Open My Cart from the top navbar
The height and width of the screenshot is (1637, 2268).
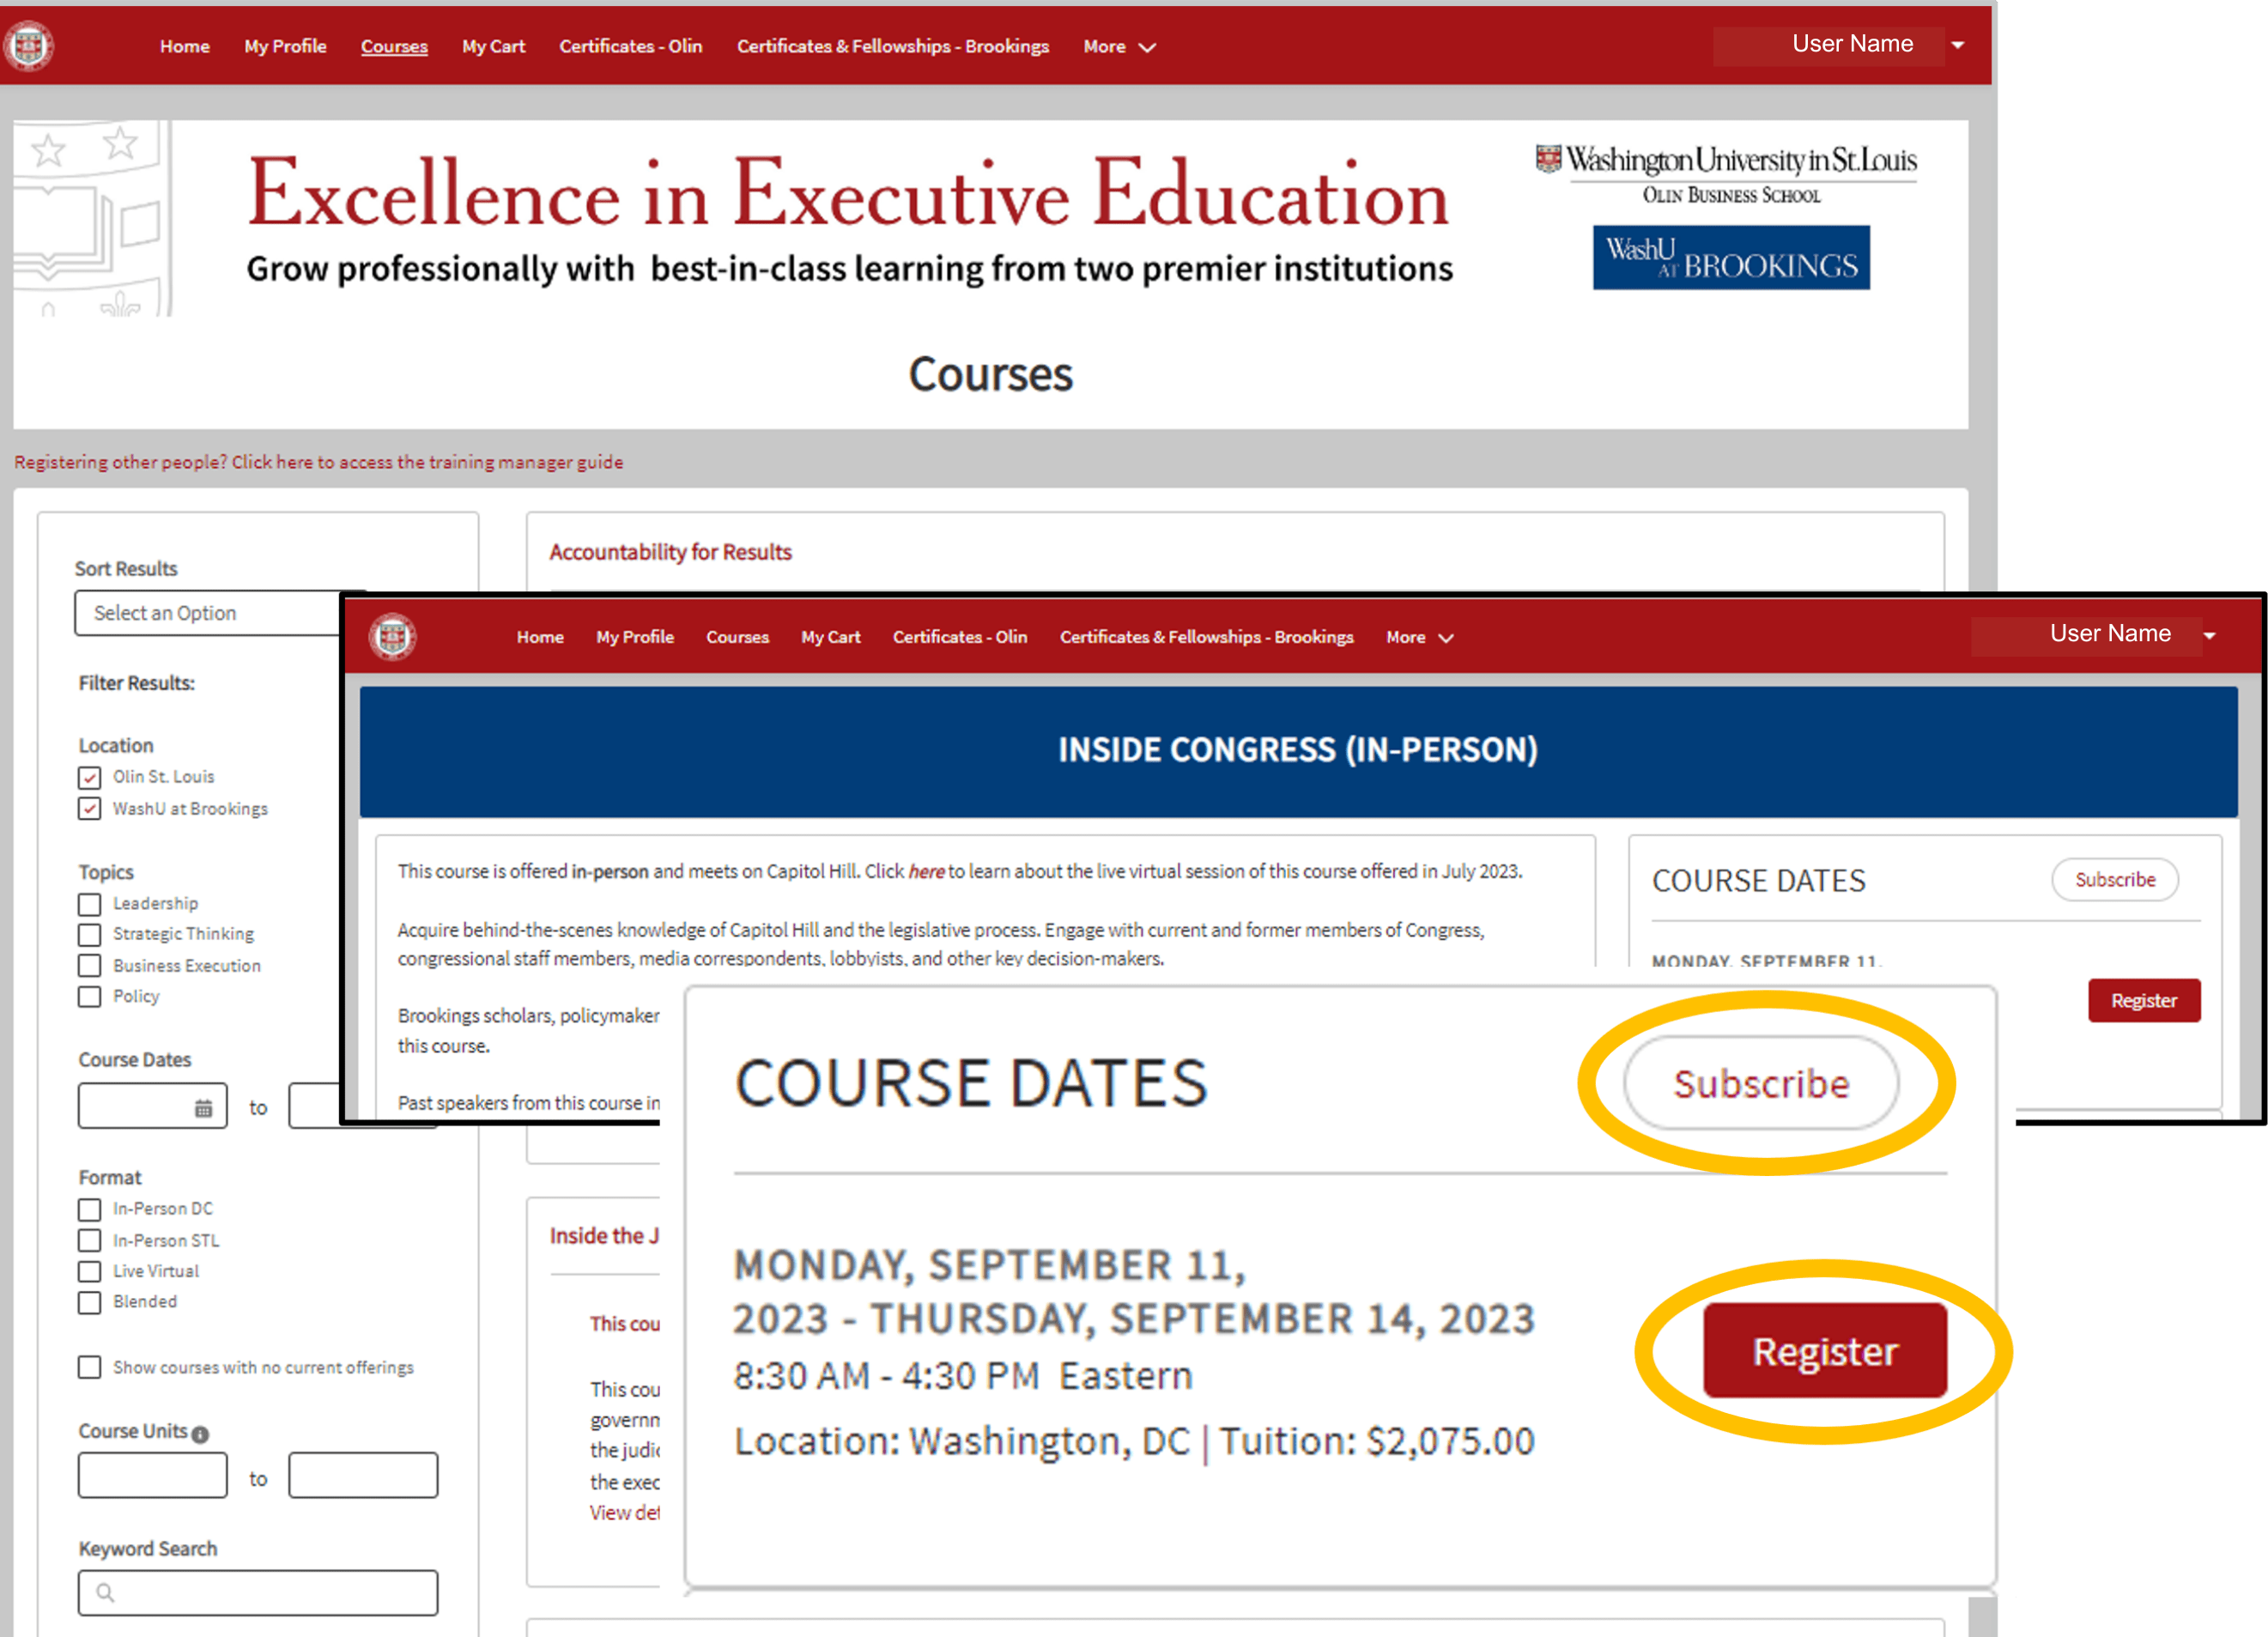(493, 47)
